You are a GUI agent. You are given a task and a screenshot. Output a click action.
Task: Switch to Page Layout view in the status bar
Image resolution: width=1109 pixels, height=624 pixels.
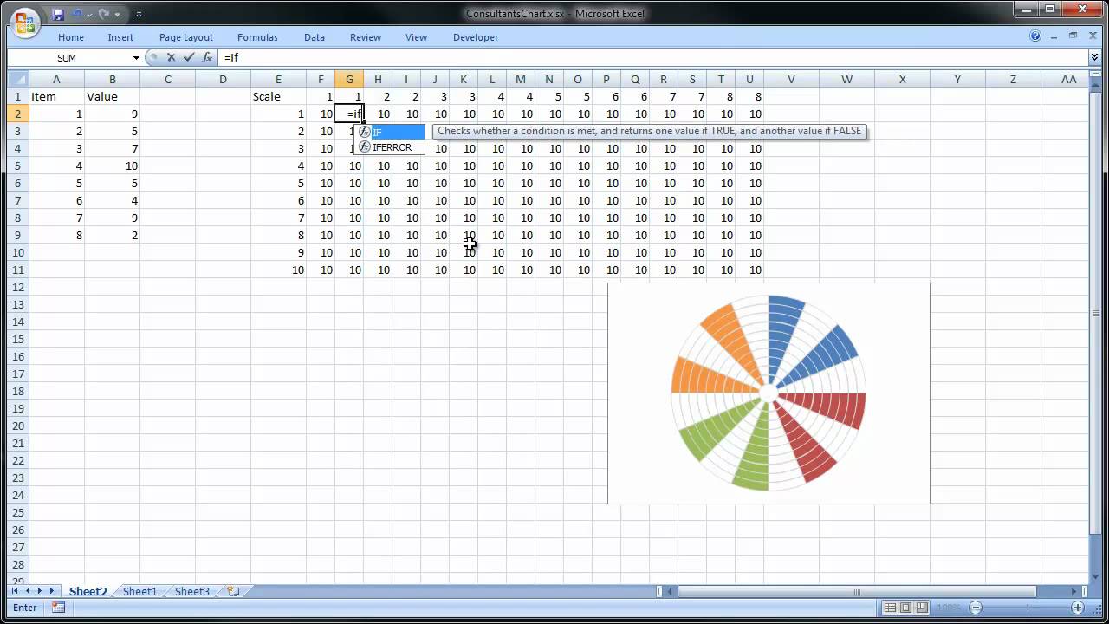905,608
